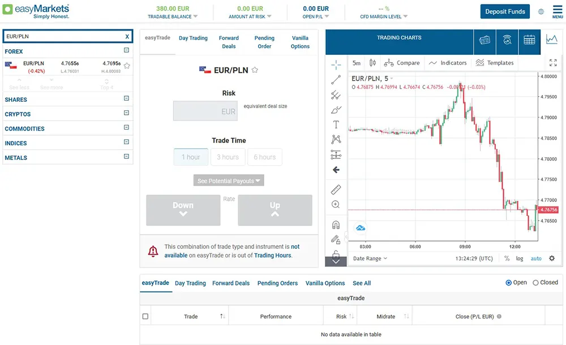Open the chart settings gear
This screenshot has height=345, width=566.
(x=552, y=258)
